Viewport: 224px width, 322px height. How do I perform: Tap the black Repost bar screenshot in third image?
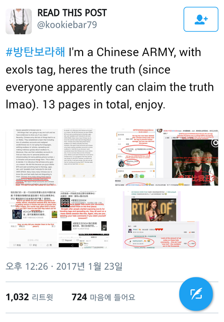click(x=69, y=245)
